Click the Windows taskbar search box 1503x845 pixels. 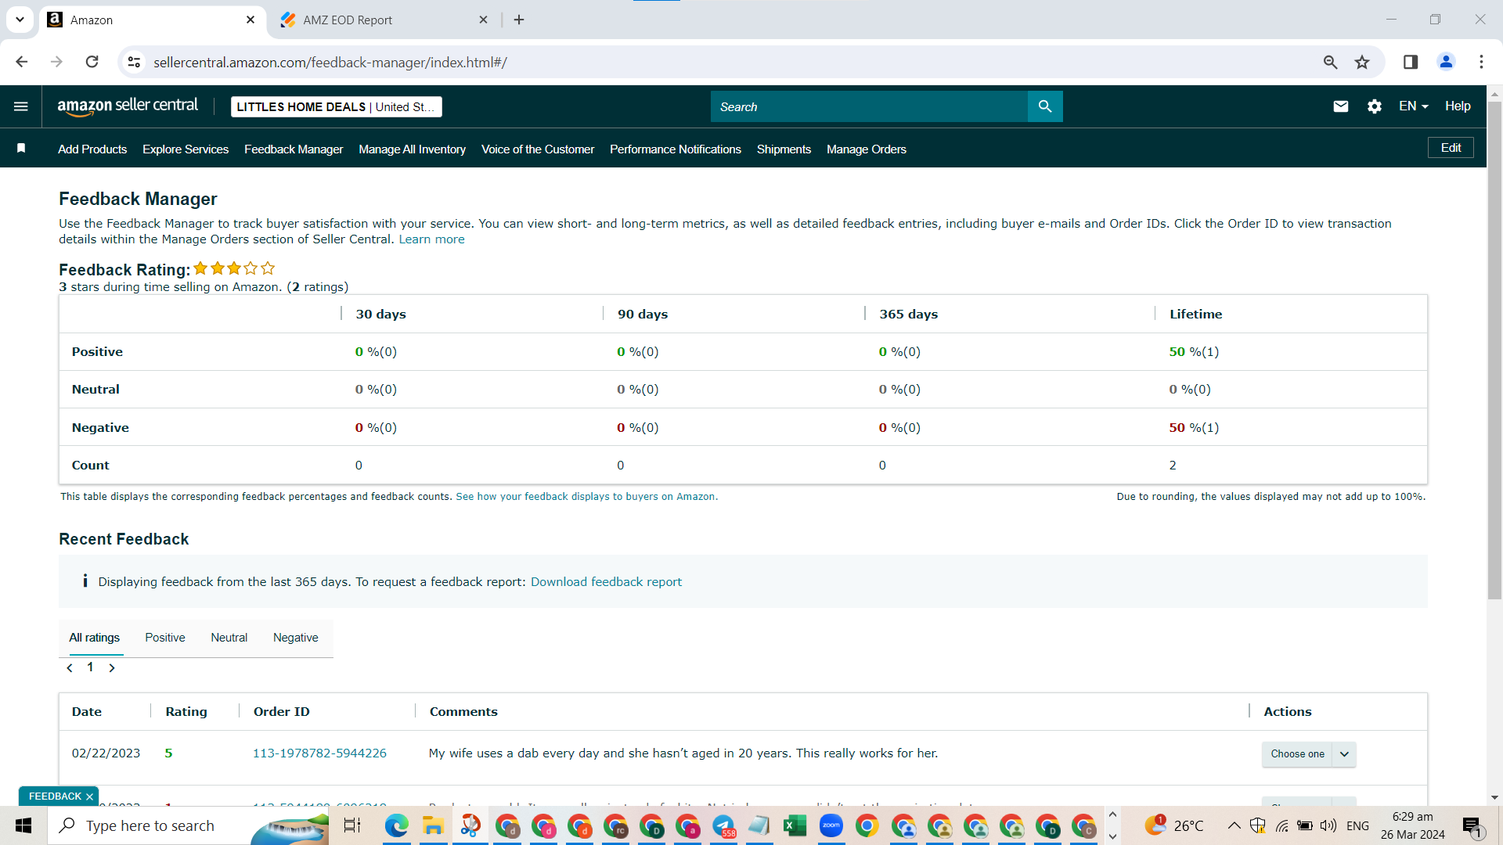(x=188, y=825)
